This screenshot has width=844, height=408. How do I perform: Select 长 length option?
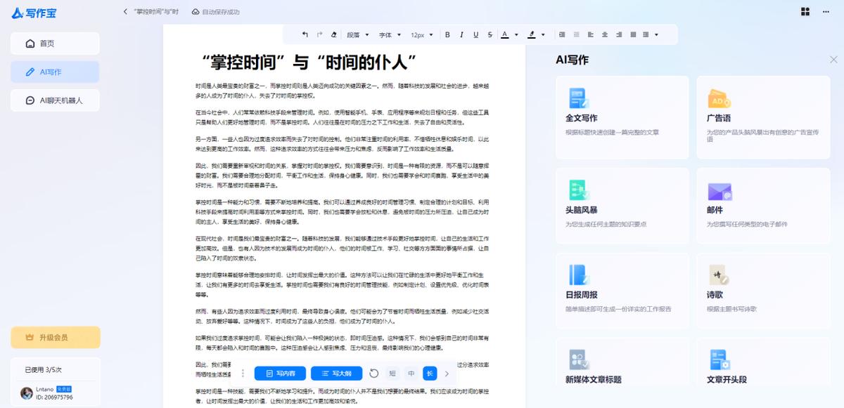click(429, 374)
